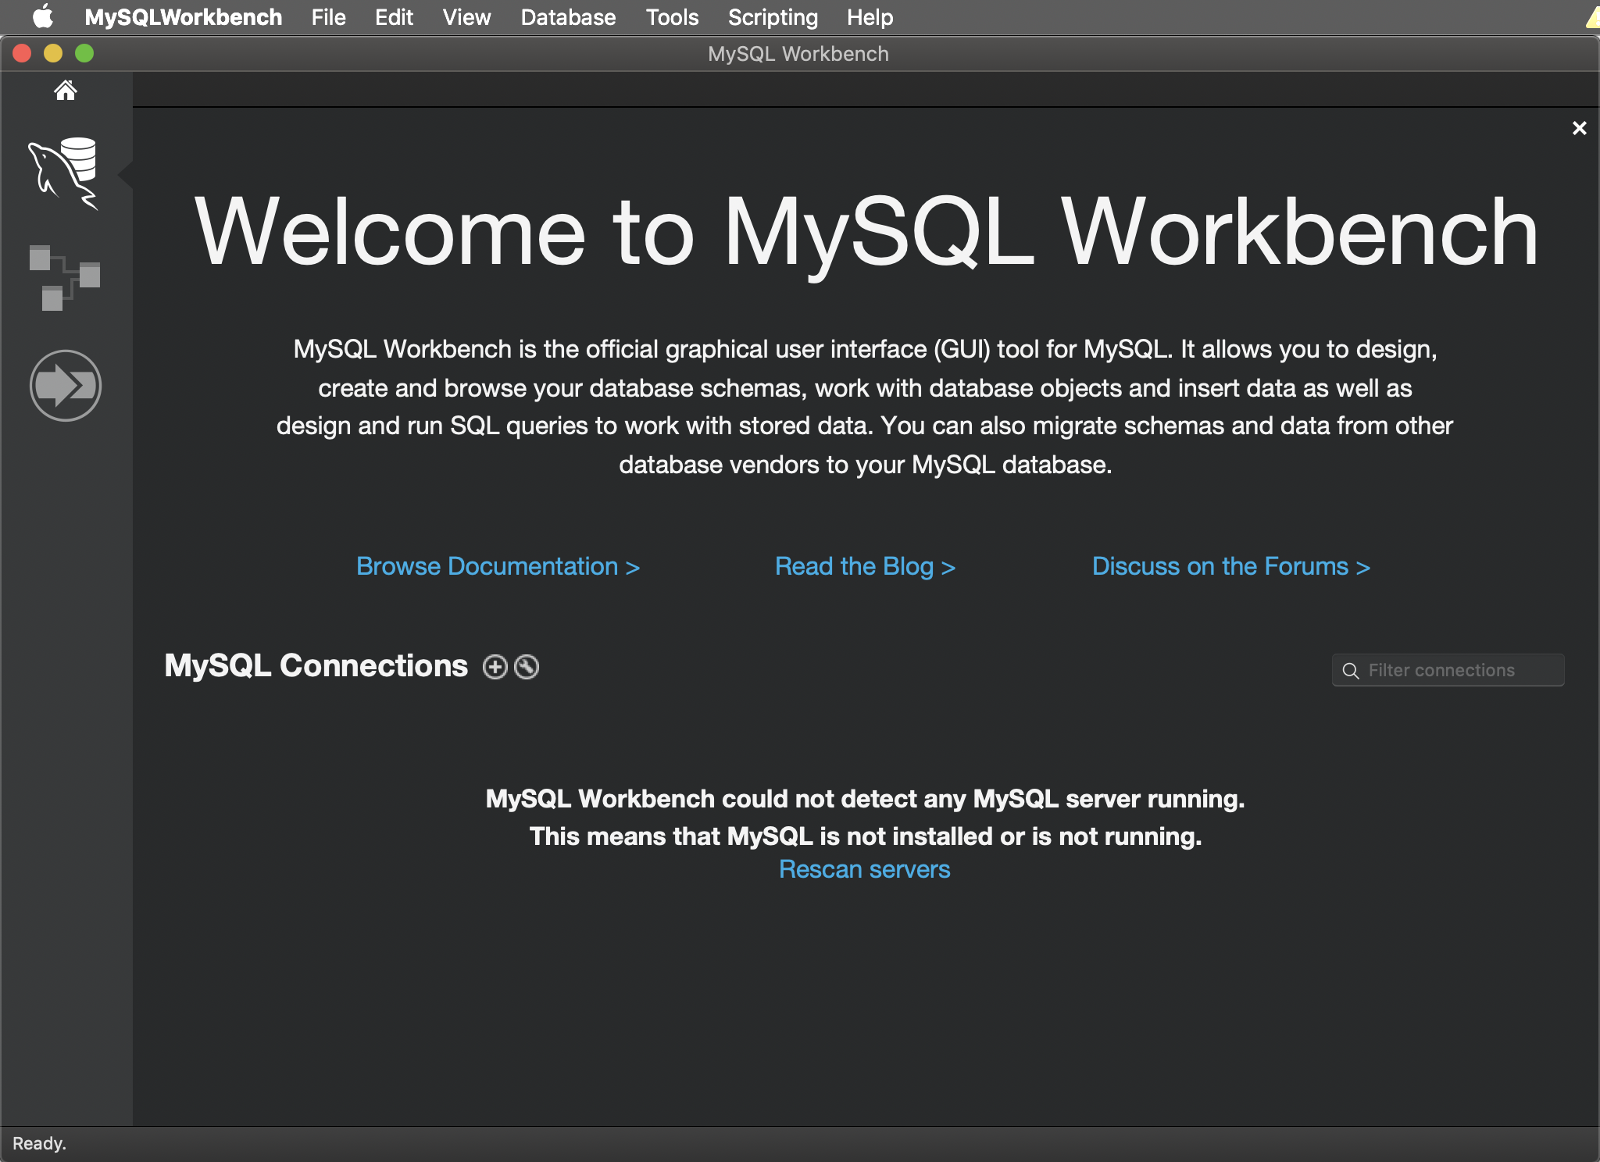Click the Ready status bar text

tap(39, 1142)
